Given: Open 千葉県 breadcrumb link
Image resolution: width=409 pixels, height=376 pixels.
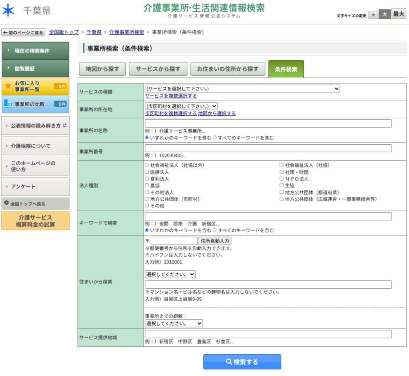Looking at the screenshot, I should pos(94,32).
